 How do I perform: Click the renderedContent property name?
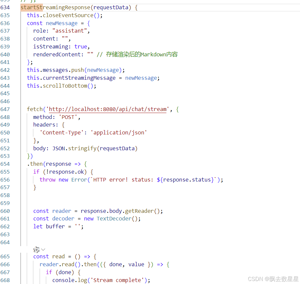click(x=57, y=54)
